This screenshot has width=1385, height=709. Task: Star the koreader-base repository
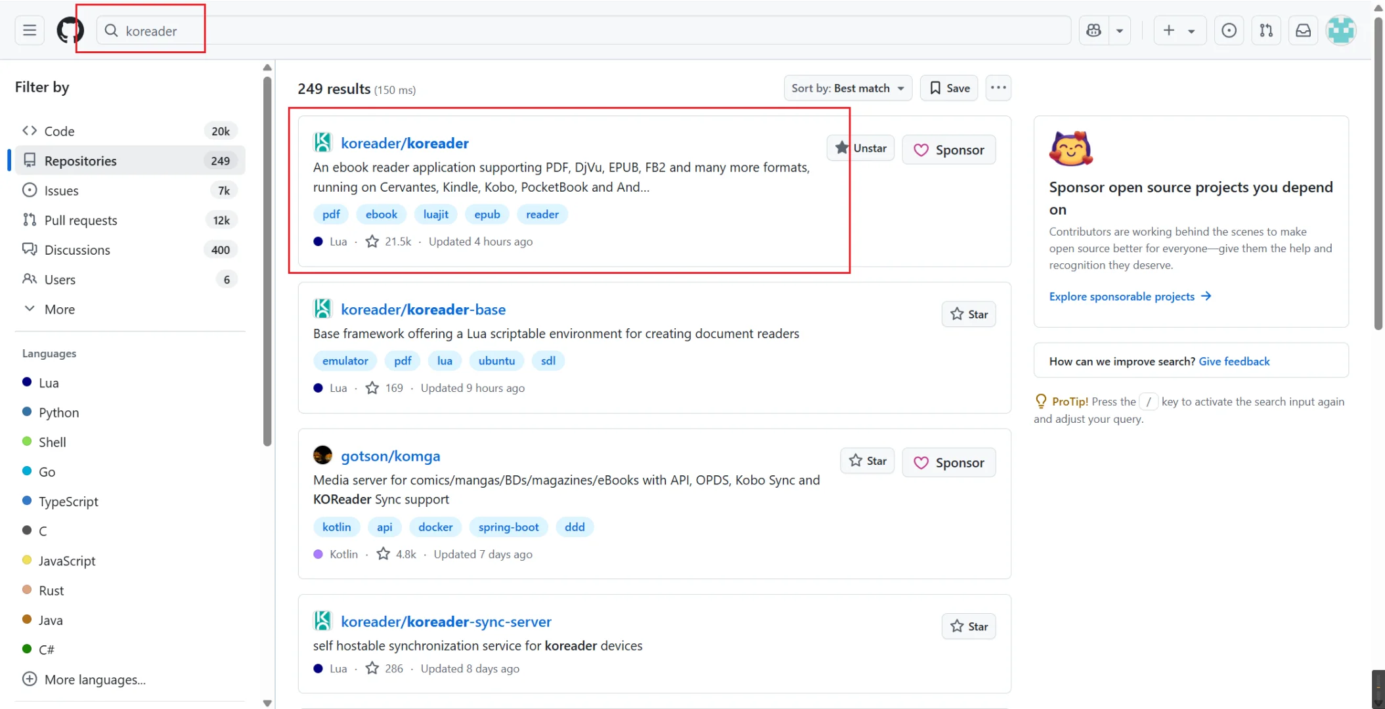point(969,314)
